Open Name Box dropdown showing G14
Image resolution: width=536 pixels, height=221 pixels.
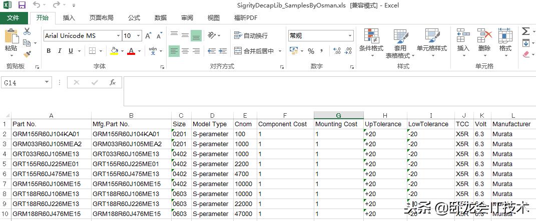click(x=47, y=82)
